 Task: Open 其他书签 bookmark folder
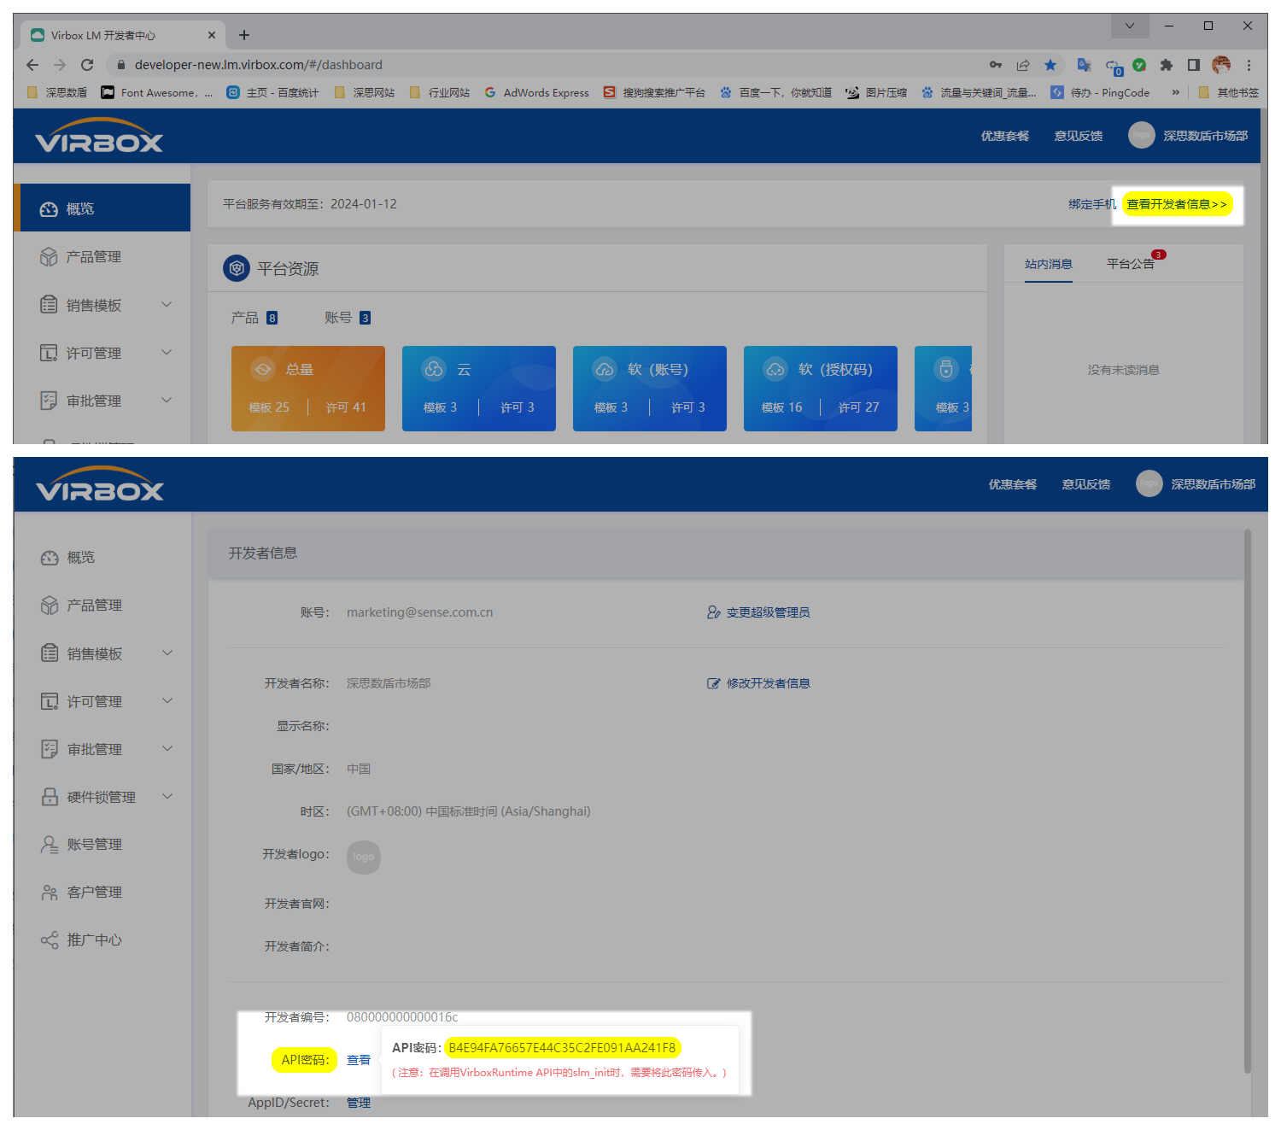(1228, 92)
